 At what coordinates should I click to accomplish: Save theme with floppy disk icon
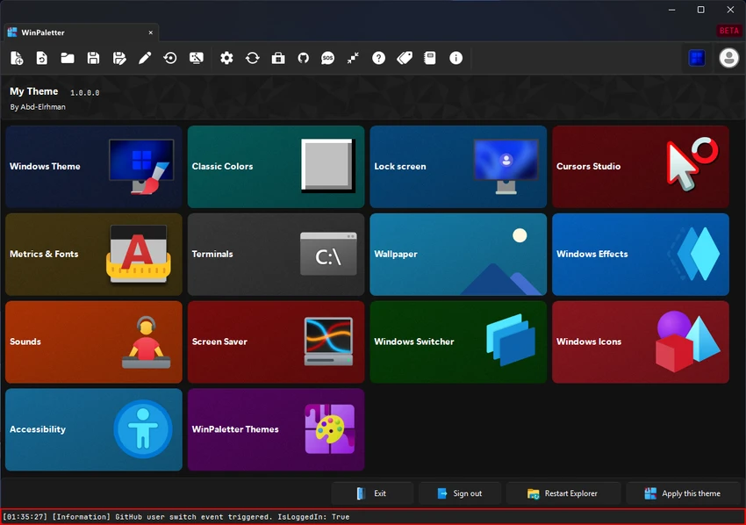pyautogui.click(x=93, y=58)
